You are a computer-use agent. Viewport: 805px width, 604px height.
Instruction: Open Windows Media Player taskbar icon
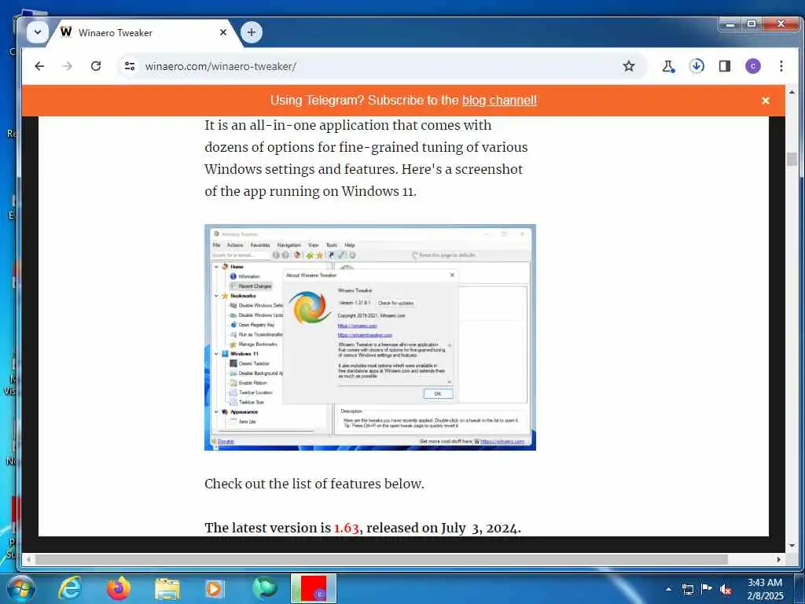214,589
